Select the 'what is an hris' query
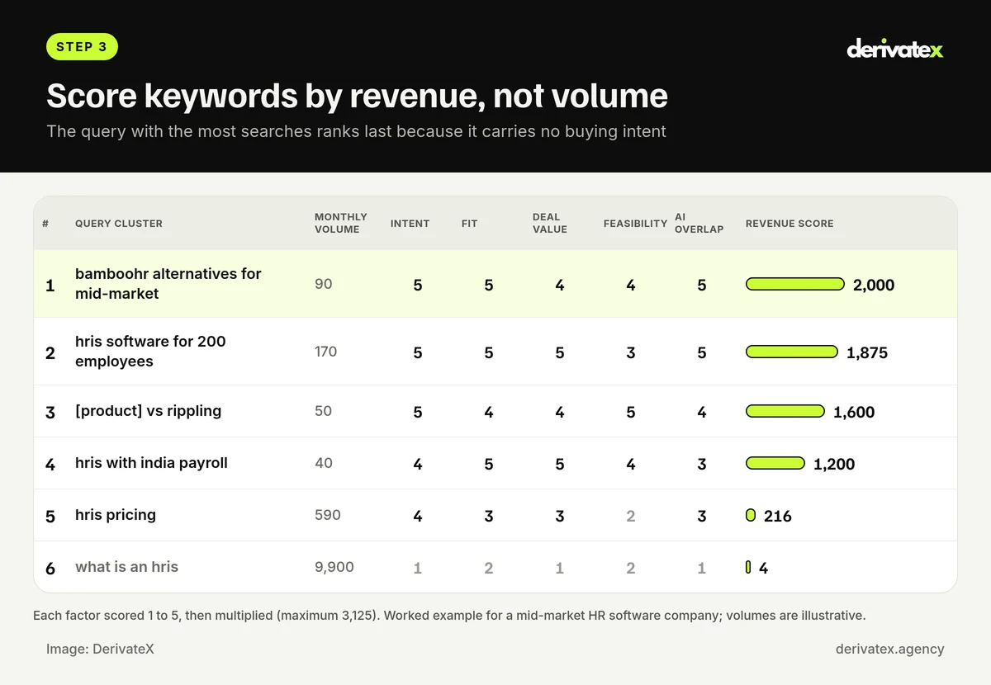This screenshot has height=685, width=991. pos(126,567)
